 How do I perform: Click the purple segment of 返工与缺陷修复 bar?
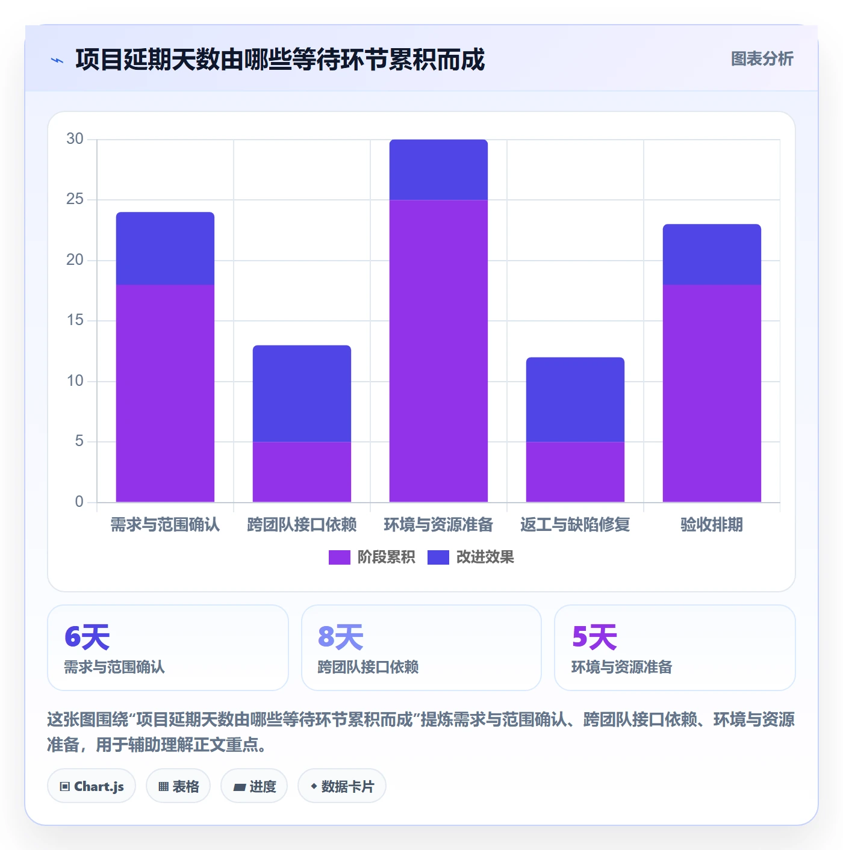pos(575,472)
